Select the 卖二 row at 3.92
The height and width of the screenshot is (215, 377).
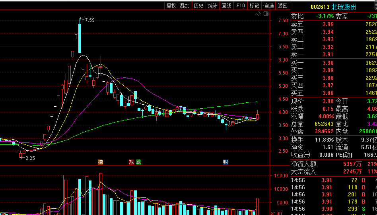tap(334, 47)
